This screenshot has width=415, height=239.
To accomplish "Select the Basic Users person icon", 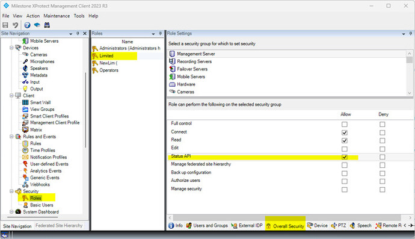I will [x=26, y=205].
